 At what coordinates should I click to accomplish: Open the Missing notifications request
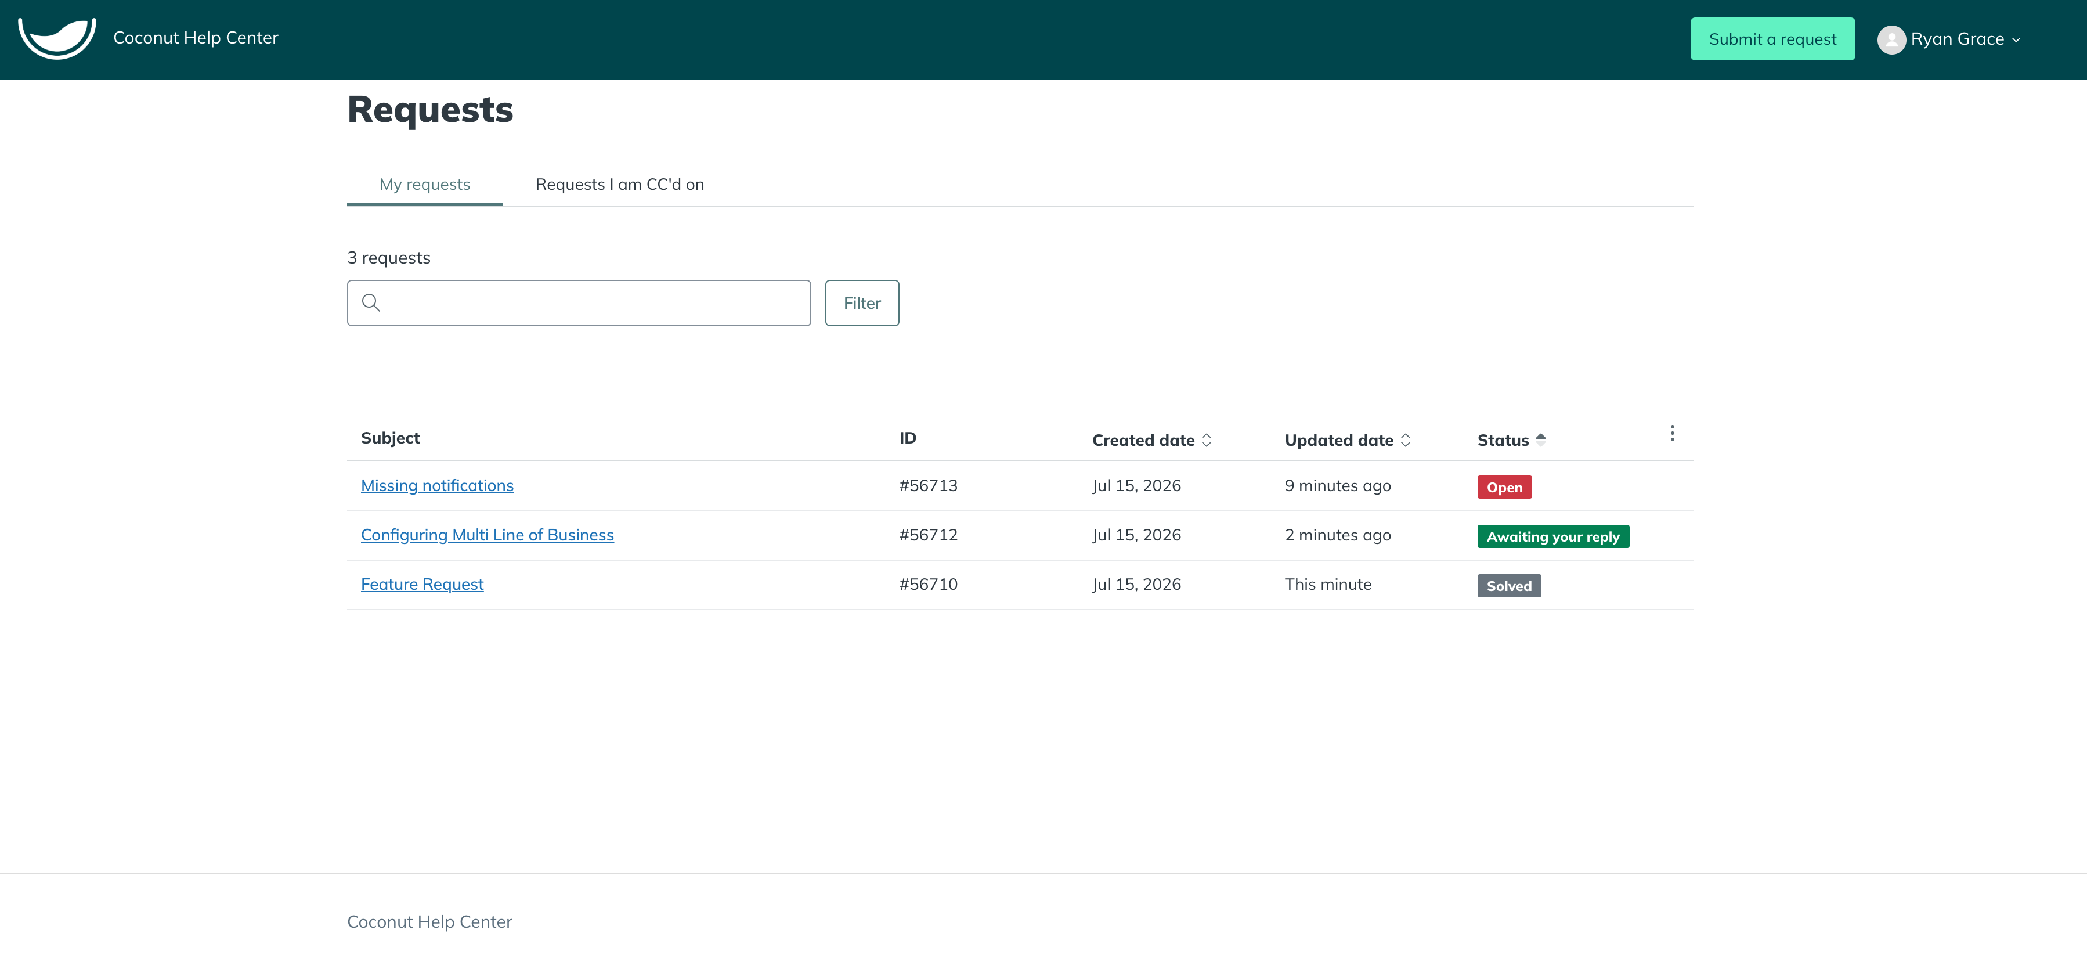pos(436,485)
